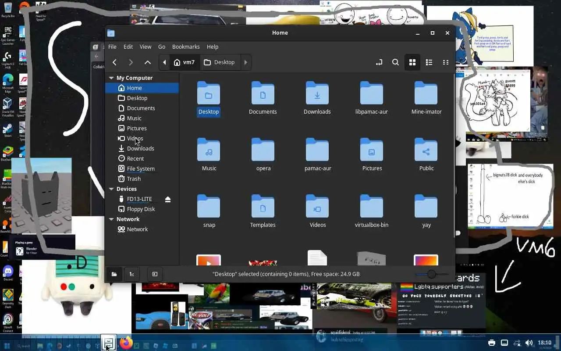Select Documents in the sidebar
Viewport: 561px width, 351px height.
tap(142, 108)
